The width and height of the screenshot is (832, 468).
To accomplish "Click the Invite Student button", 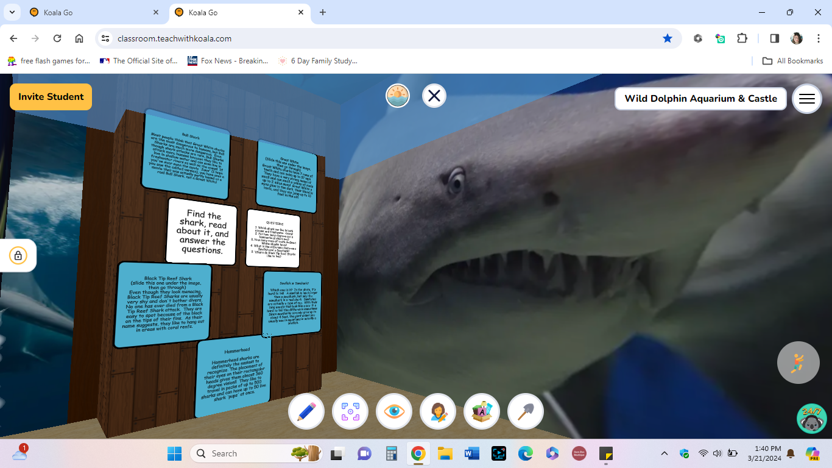I will coord(51,96).
